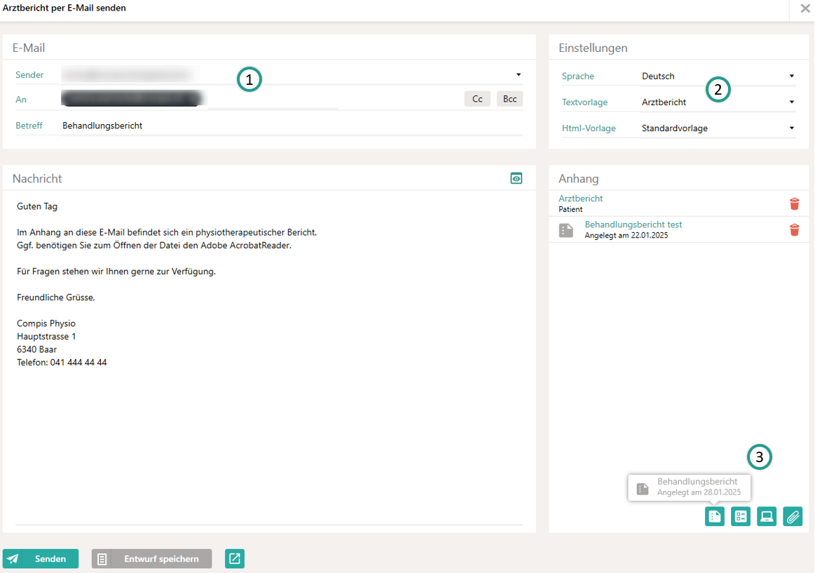Click the upload from computer icon
Screen dimensions: 815x573
point(767,517)
